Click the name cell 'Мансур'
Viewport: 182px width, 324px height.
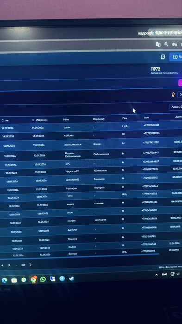point(73,239)
